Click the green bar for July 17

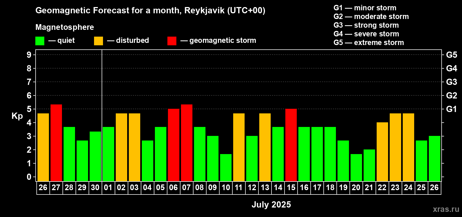pyautogui.click(x=317, y=154)
